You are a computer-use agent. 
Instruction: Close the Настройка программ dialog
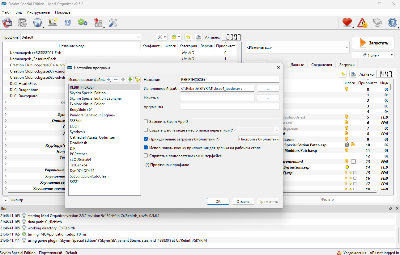pos(278,68)
